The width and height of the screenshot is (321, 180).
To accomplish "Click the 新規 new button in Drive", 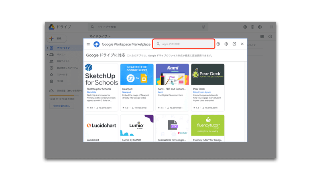I will (57, 38).
